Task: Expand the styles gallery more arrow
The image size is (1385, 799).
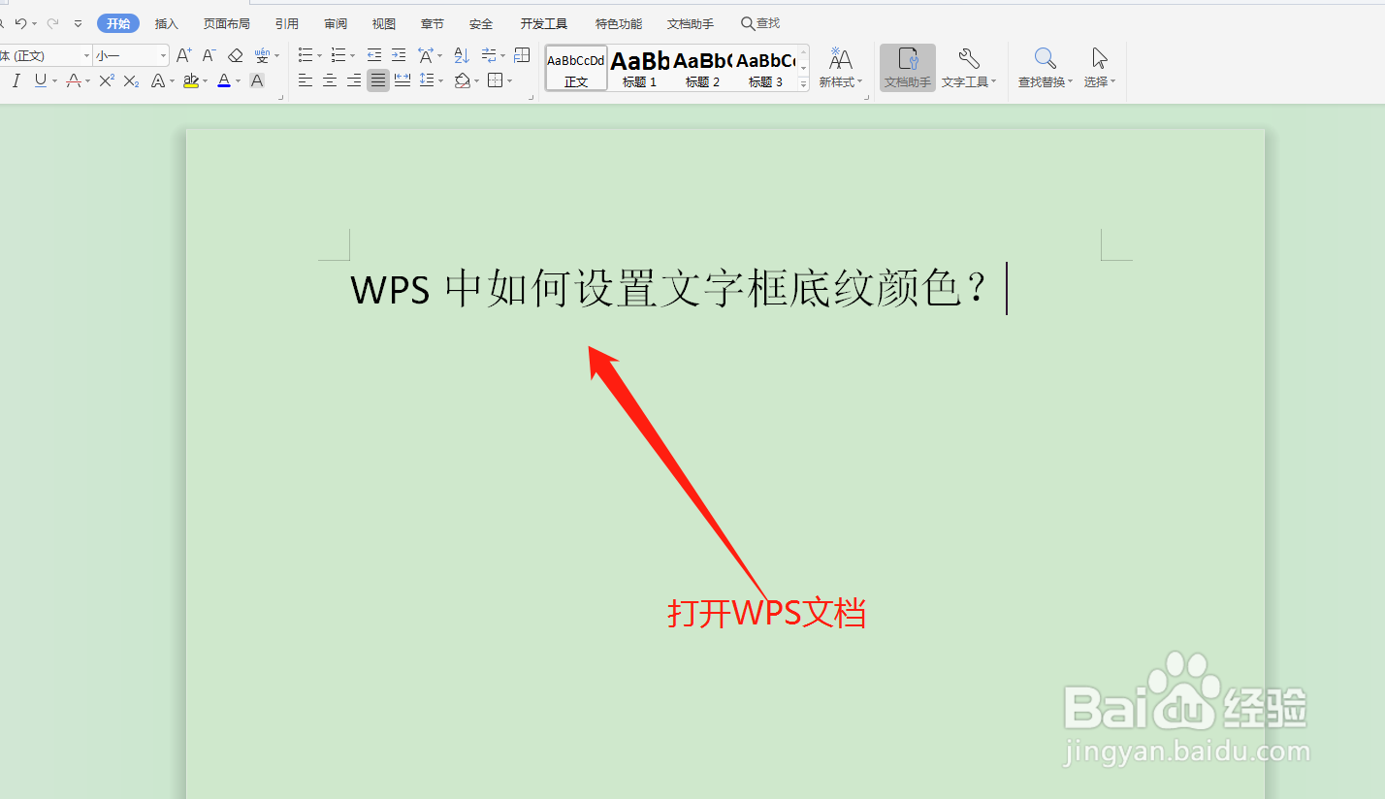Action: click(803, 84)
